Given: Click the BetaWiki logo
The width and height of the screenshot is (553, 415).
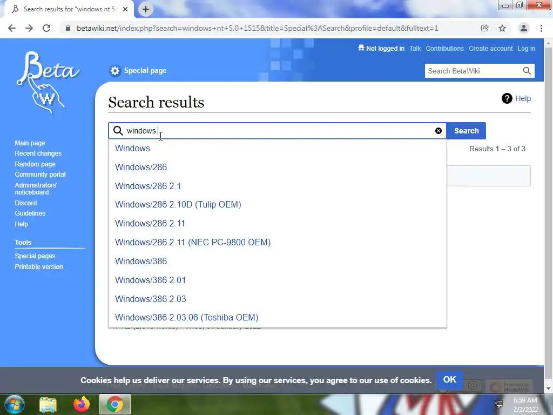Looking at the screenshot, I should 48,83.
